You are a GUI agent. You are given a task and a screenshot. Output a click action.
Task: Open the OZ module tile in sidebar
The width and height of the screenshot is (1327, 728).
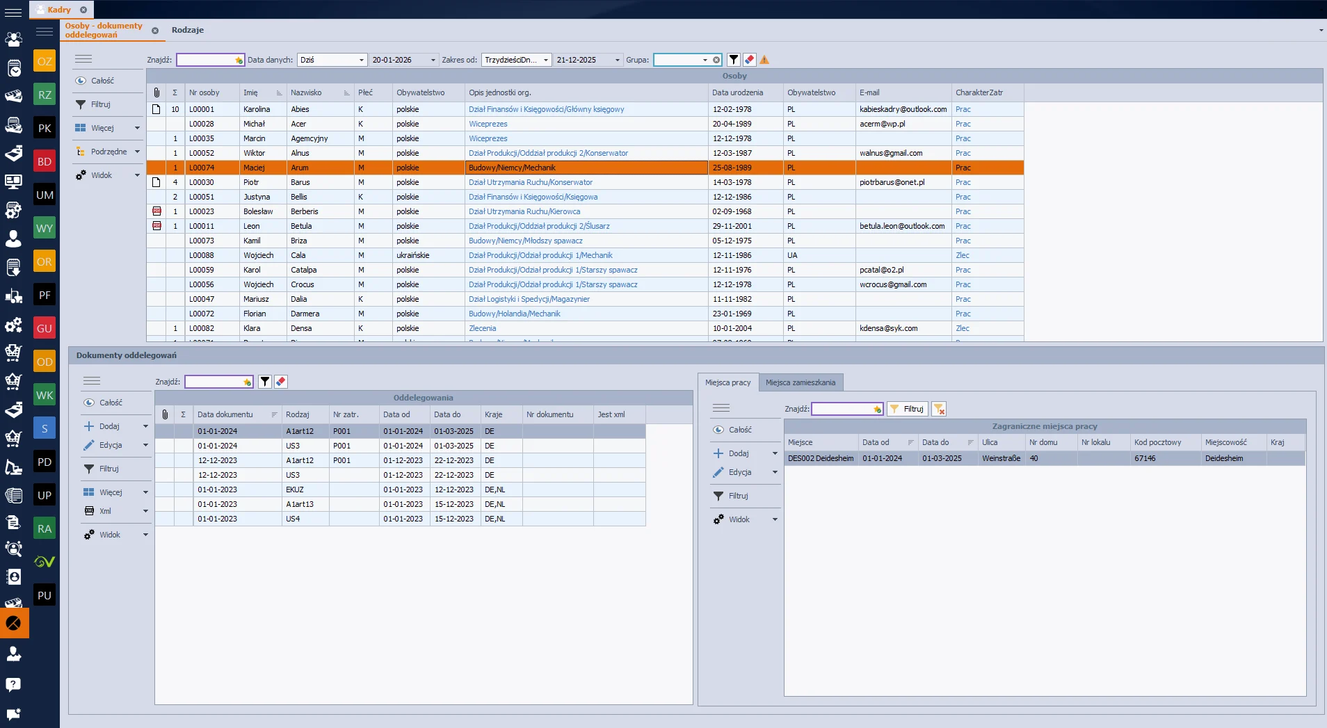[x=45, y=61]
